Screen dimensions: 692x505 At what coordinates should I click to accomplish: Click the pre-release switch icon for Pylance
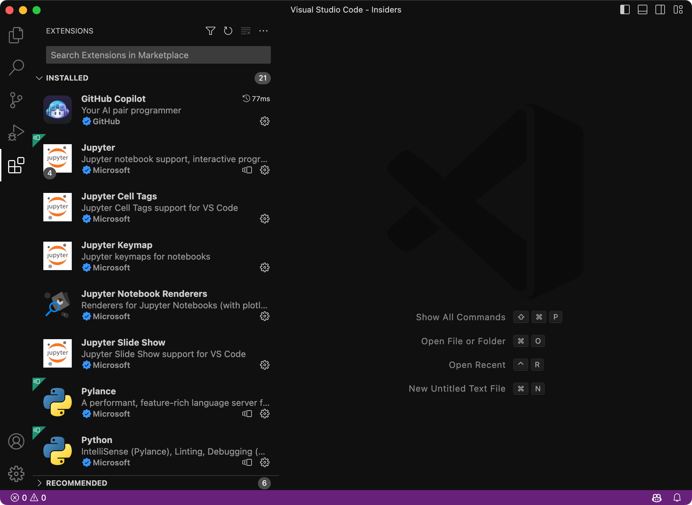point(247,414)
